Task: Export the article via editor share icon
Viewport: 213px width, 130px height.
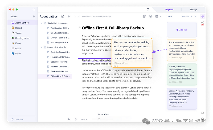Action: [144, 16]
